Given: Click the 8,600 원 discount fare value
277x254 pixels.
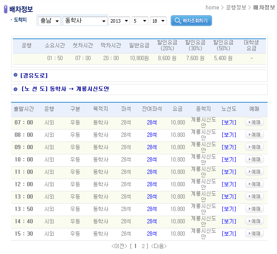Looking at the screenshot, I should (167, 58).
